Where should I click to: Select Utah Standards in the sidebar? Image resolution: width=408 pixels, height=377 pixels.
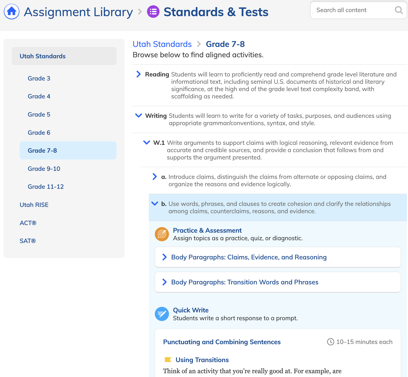tap(64, 56)
